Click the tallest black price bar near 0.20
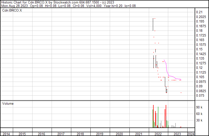209x136 pixels. click(x=153, y=24)
